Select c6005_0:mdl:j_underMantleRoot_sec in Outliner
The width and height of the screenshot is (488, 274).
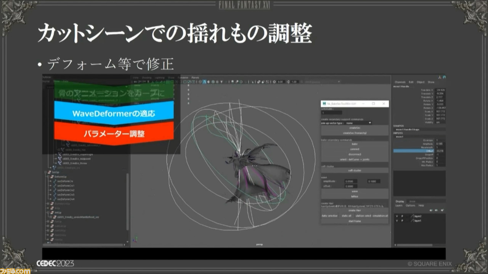[79, 217]
